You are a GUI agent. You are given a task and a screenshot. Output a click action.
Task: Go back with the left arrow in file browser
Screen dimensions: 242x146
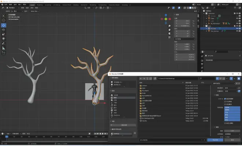141,79
